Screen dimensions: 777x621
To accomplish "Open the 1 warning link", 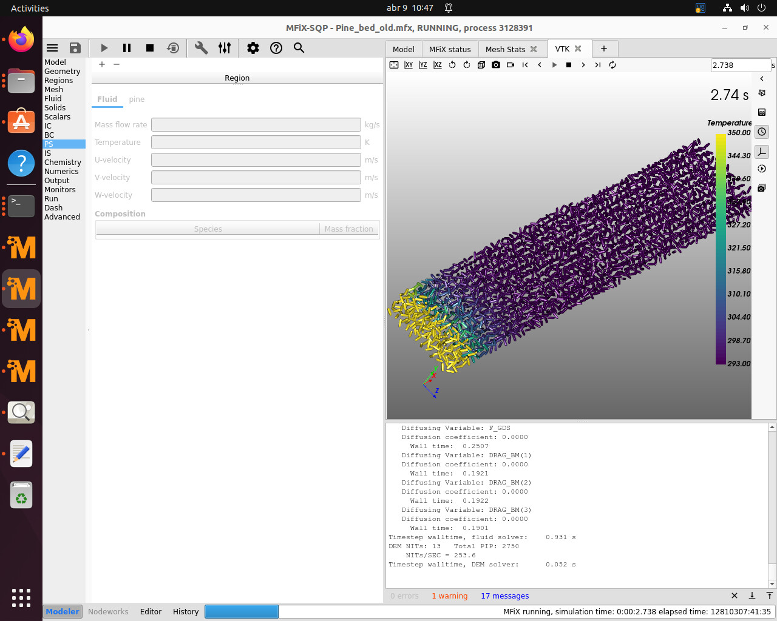I will point(449,596).
